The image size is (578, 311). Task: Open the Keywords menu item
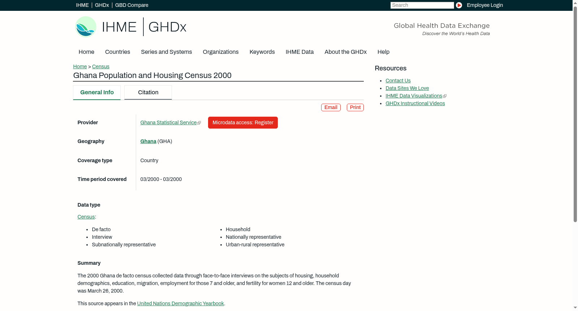[x=262, y=52]
